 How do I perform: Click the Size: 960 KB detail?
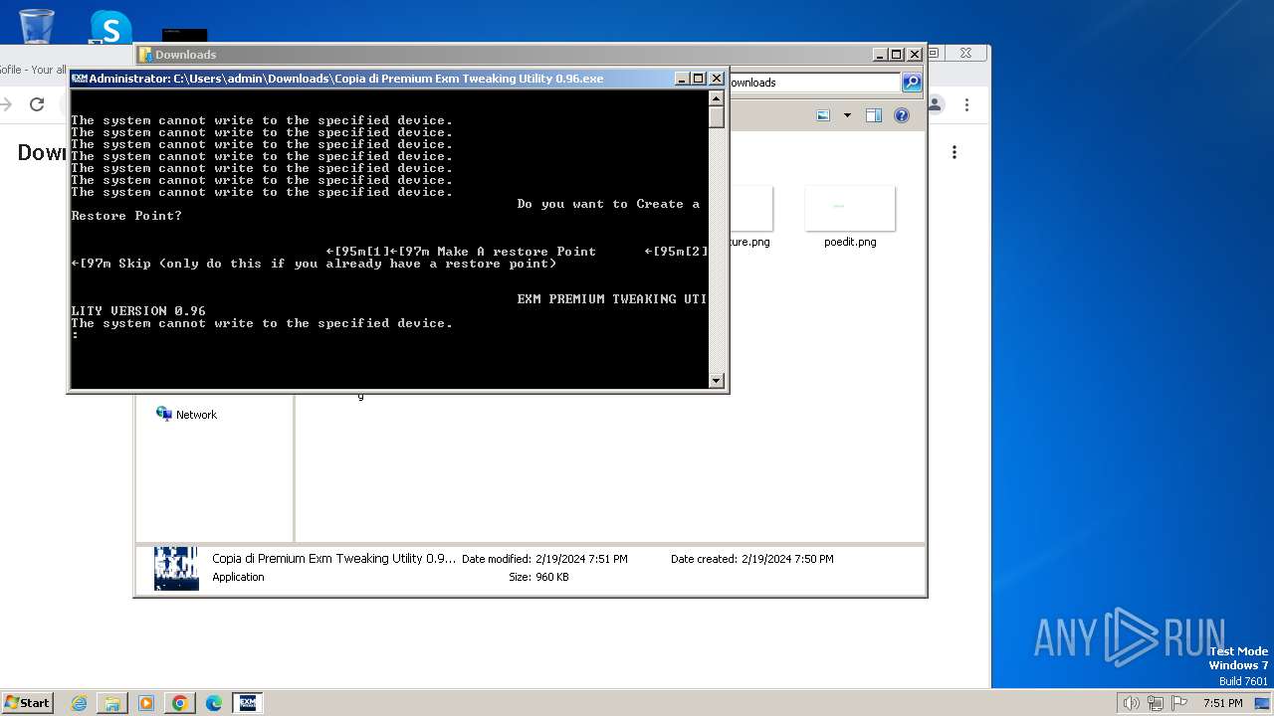tap(538, 577)
